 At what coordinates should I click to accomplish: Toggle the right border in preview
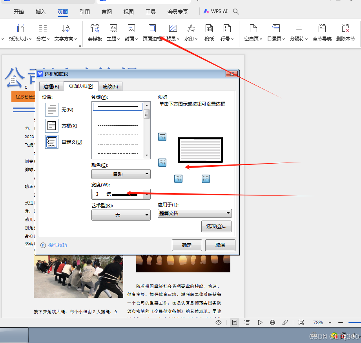(x=206, y=179)
